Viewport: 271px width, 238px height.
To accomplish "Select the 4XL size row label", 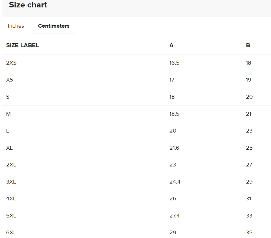I will pyautogui.click(x=11, y=199).
